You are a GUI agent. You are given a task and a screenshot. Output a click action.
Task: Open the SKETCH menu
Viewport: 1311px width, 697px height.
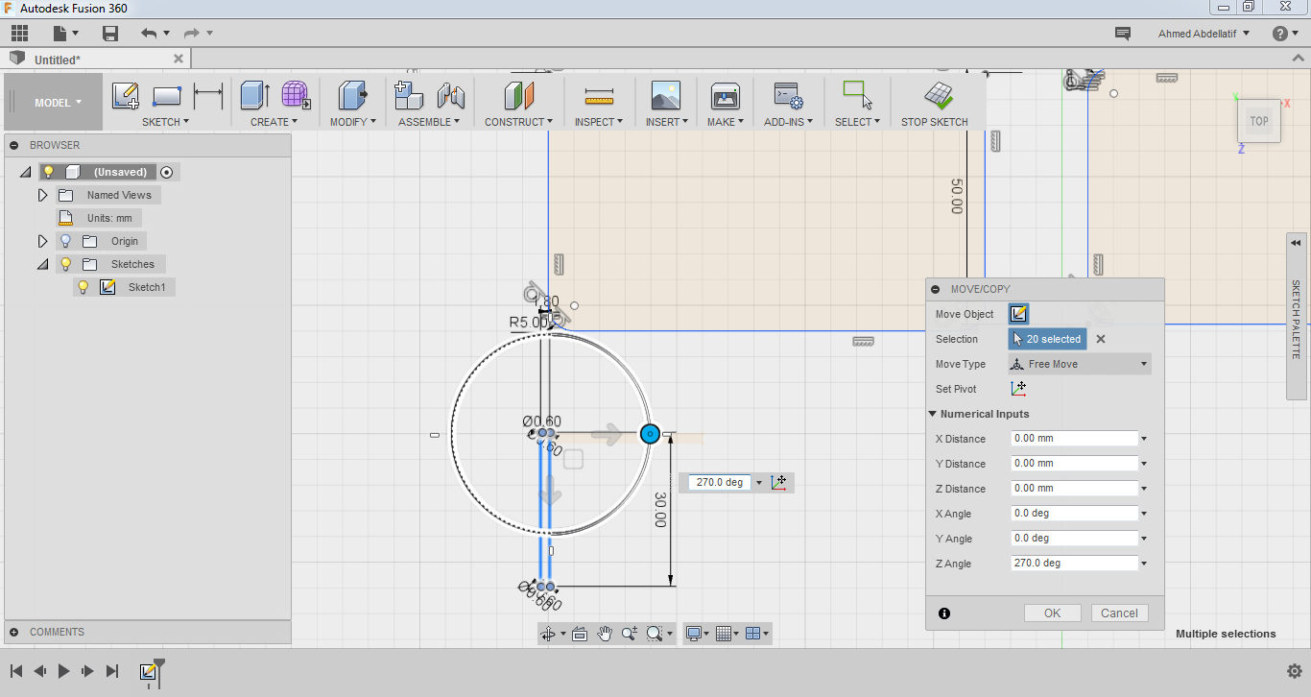point(165,122)
